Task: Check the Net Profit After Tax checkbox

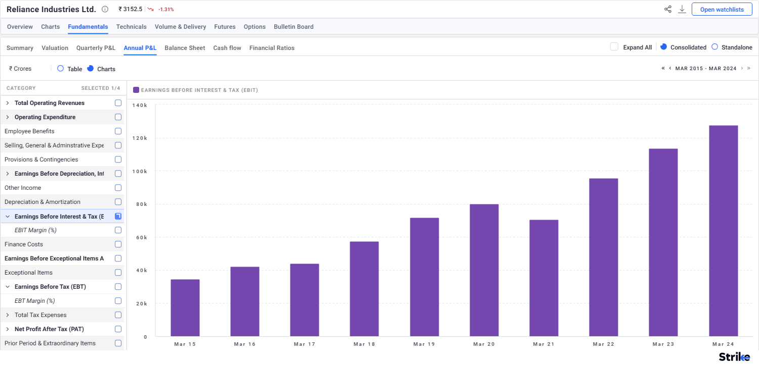Action: (x=118, y=329)
